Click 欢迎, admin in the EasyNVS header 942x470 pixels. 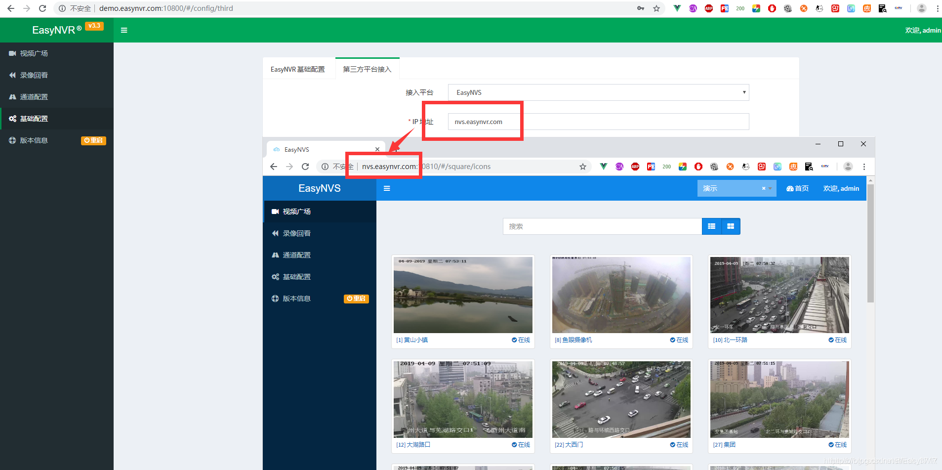click(x=841, y=188)
